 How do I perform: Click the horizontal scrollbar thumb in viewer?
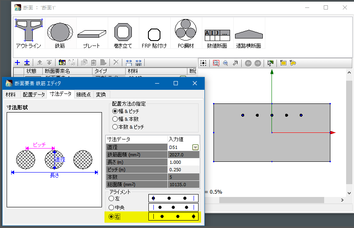[272, 200]
